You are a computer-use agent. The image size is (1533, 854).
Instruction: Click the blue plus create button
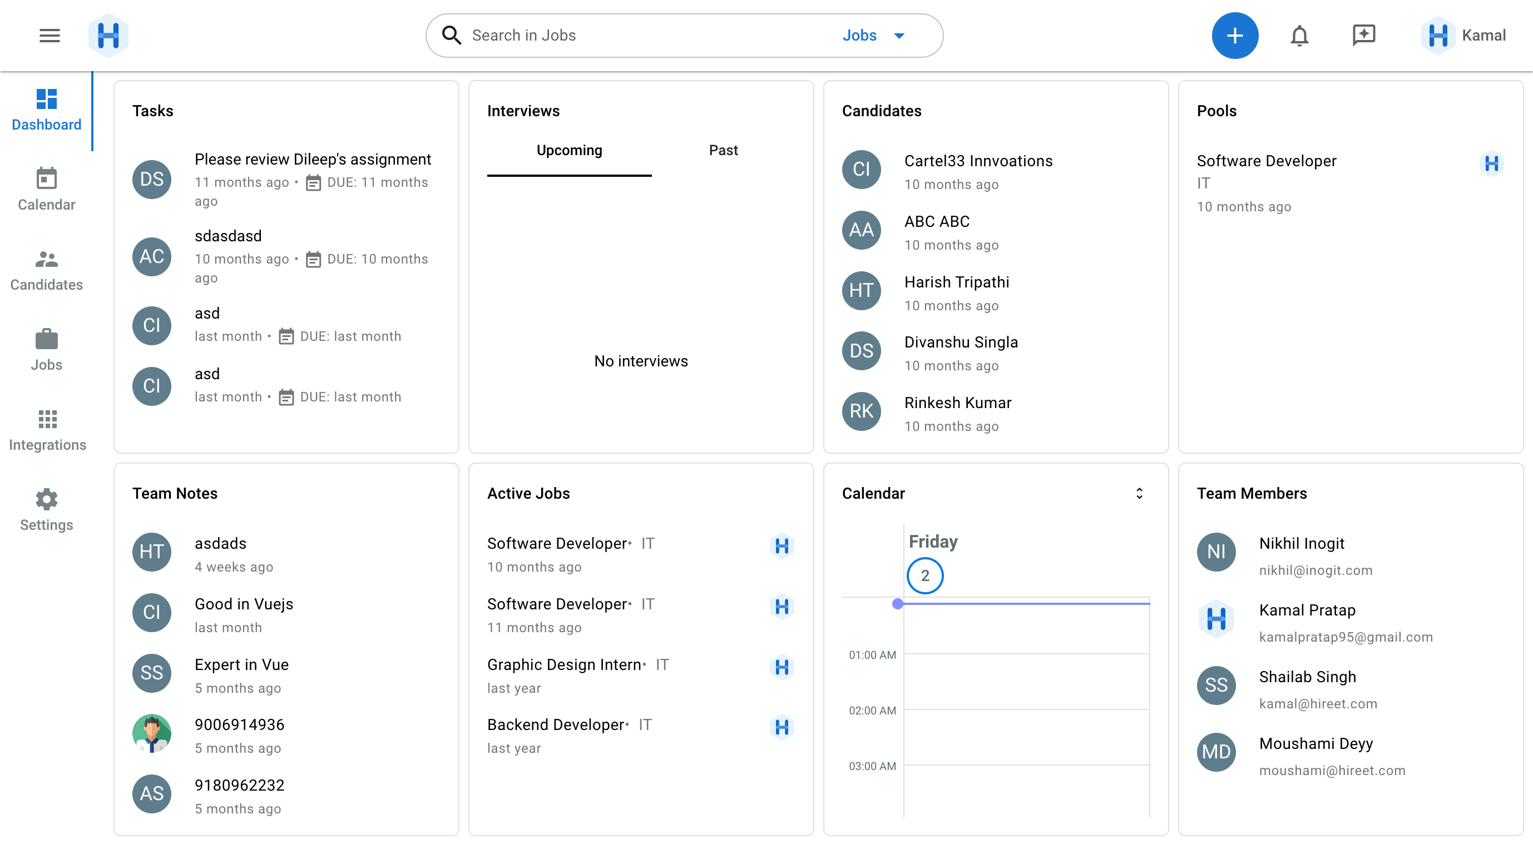click(x=1235, y=36)
